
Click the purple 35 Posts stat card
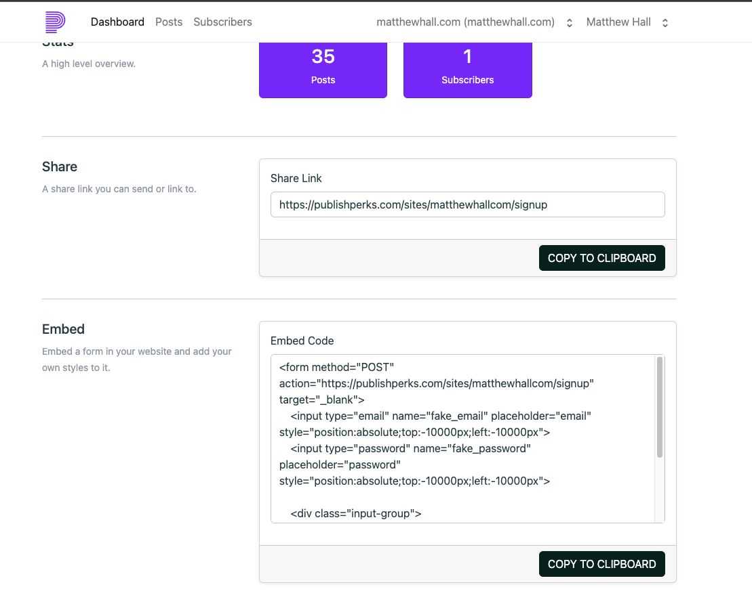tap(323, 68)
